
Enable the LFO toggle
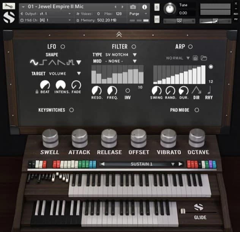coord(63,47)
